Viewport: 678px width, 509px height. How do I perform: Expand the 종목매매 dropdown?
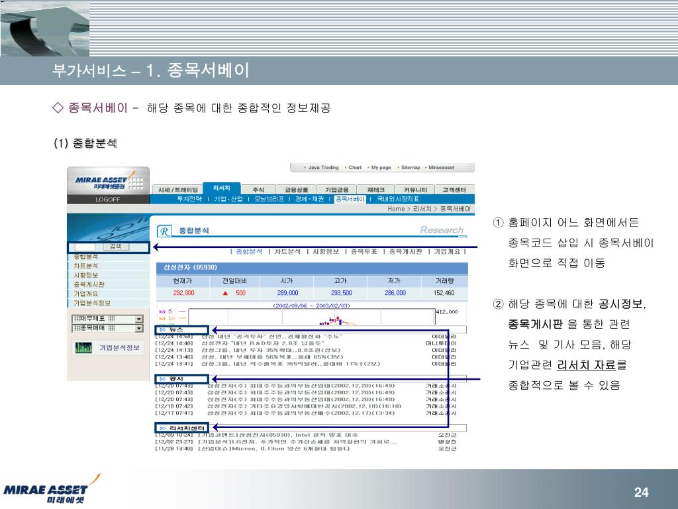(139, 329)
